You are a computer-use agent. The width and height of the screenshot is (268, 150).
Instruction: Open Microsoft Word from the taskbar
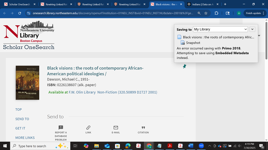click(x=191, y=146)
